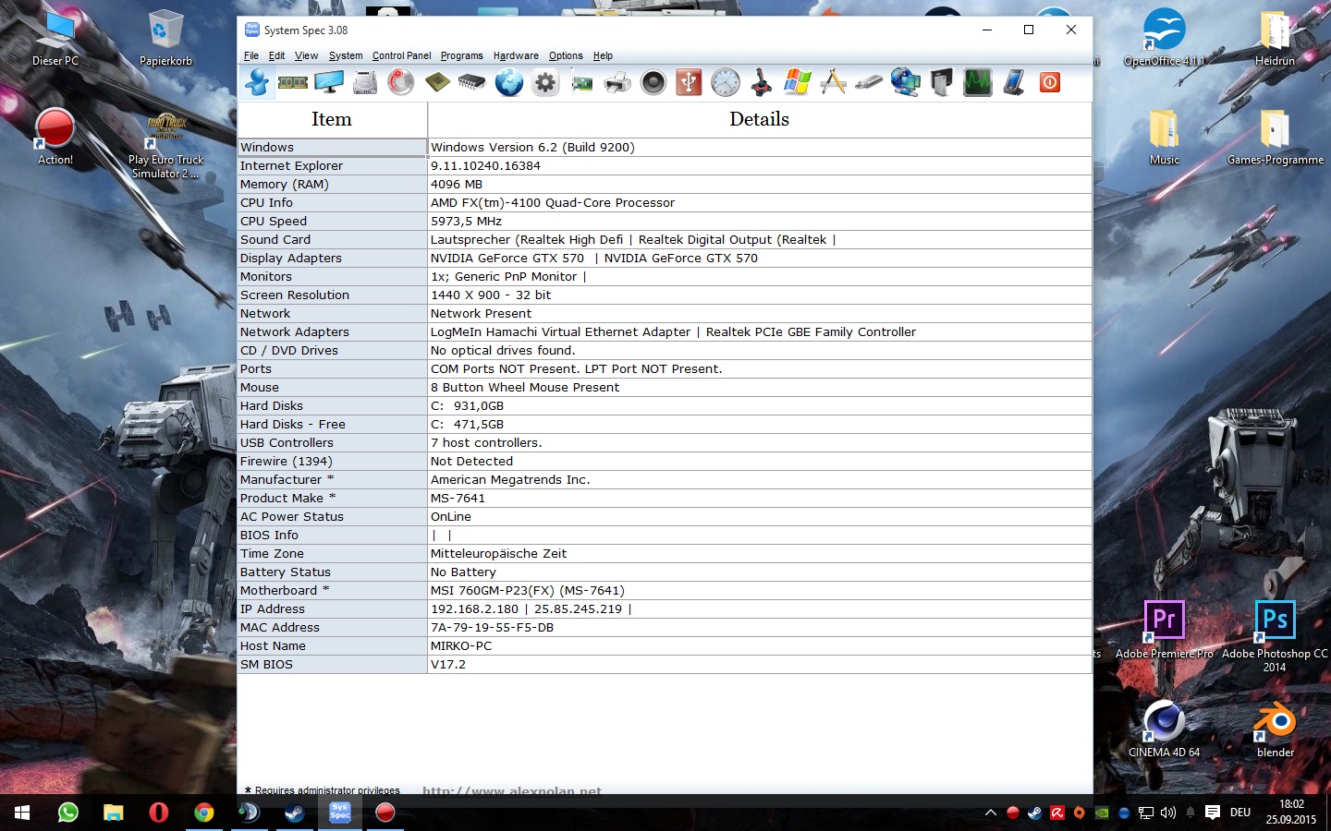Click the CD/DVD disc toolbar icon
This screenshot has height=831, width=1331.
(401, 82)
